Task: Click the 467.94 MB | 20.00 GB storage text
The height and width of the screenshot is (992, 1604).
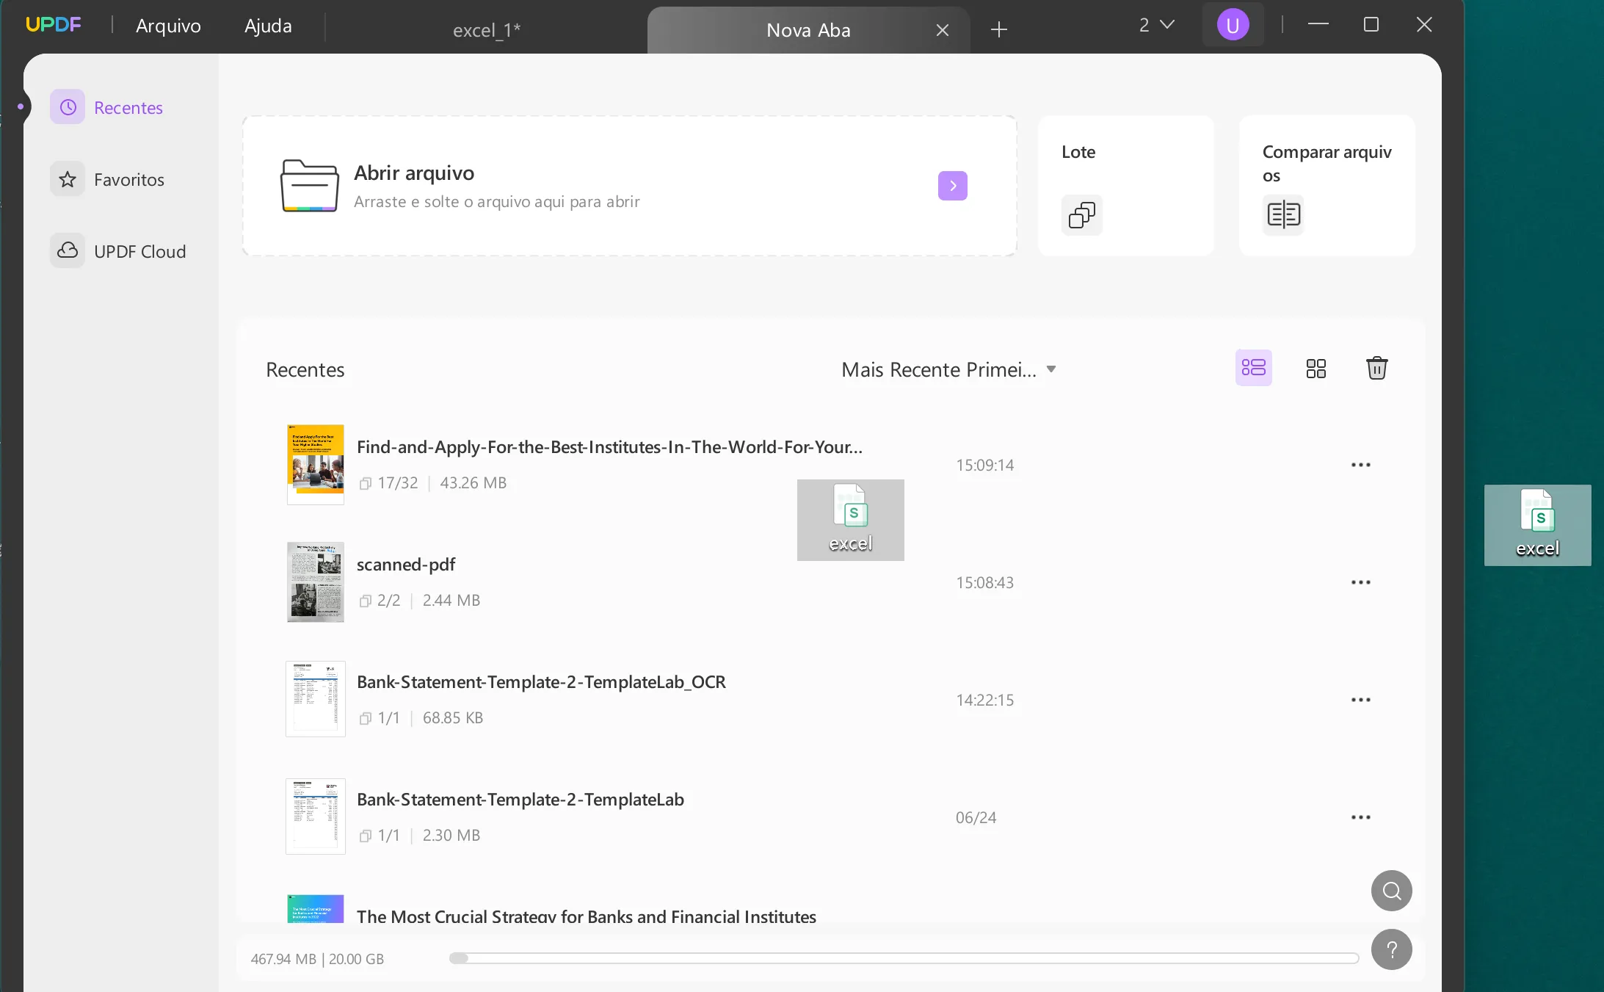Action: [317, 959]
